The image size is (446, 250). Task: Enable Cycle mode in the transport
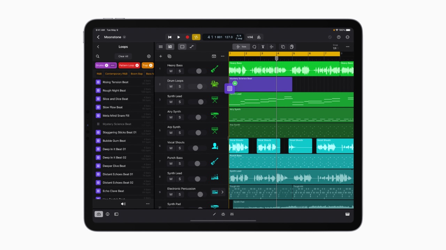point(196,37)
